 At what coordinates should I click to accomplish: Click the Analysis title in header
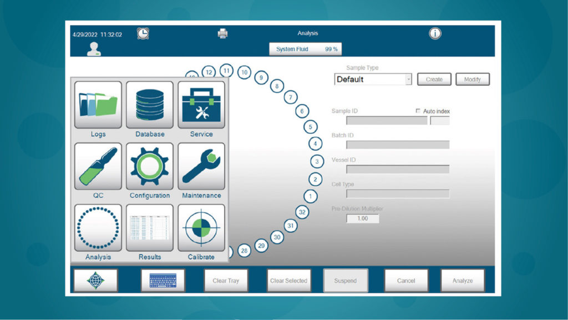307,33
